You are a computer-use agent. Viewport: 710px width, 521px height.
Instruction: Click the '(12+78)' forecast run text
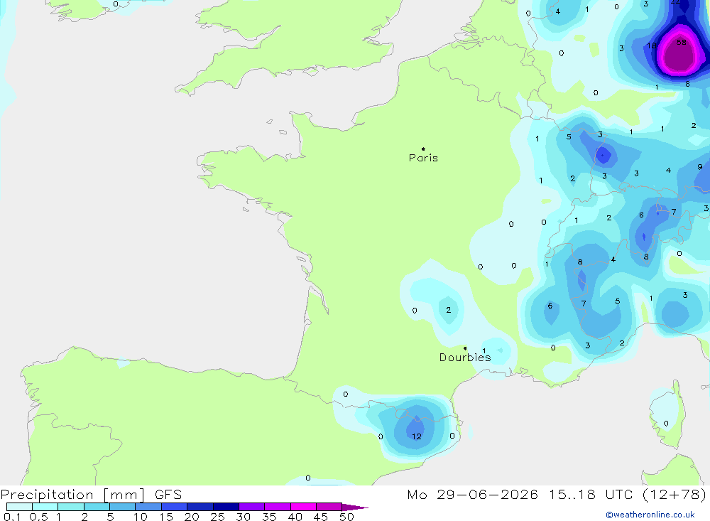tap(674, 495)
